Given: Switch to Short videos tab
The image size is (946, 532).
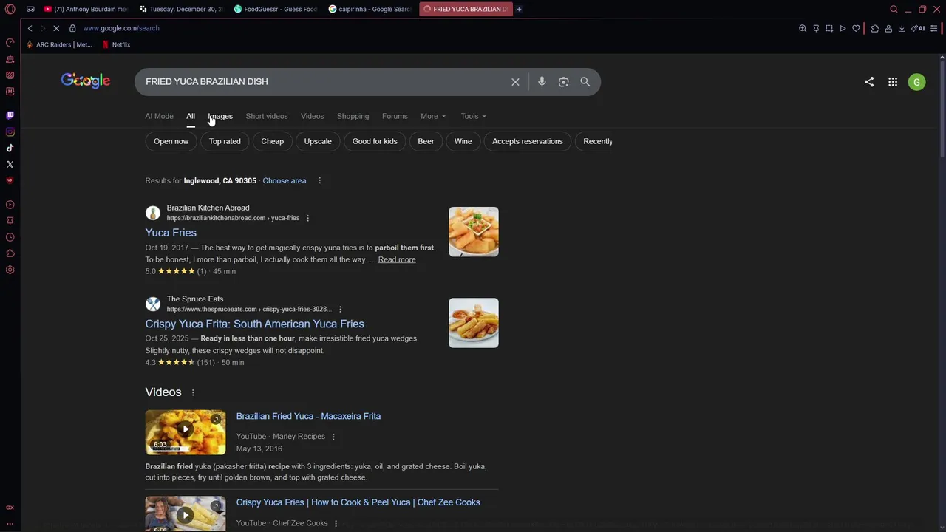Looking at the screenshot, I should pyautogui.click(x=267, y=116).
